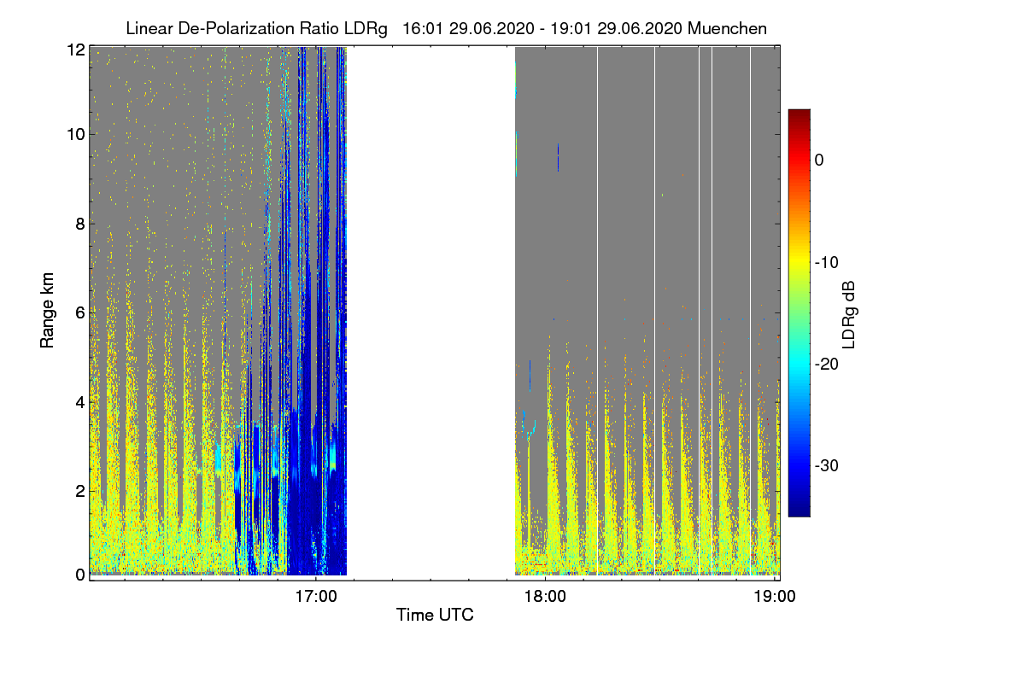Screen dimensions: 1025x683
Task: Click the range tick label 2
Action: [x=79, y=490]
